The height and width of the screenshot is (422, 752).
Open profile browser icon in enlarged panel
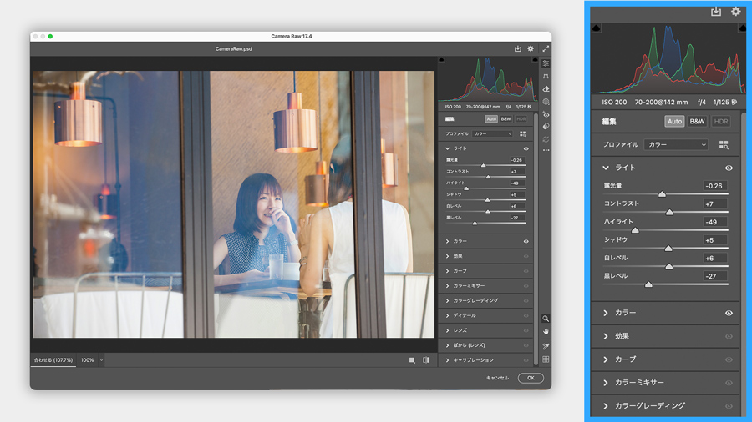point(724,145)
